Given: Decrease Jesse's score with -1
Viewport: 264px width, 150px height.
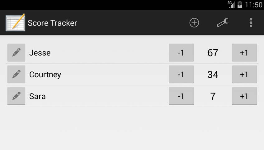Looking at the screenshot, I should 181,52.
